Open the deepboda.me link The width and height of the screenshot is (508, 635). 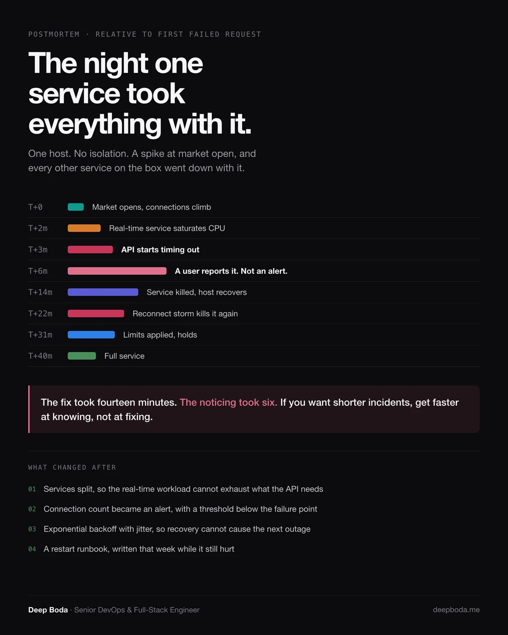pos(456,610)
